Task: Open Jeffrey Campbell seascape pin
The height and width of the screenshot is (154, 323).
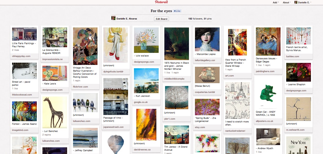Action: coord(85,138)
